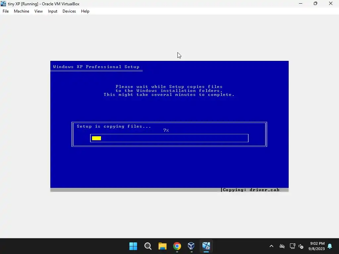
Task: Open notifications bell icon
Action: tap(330, 246)
